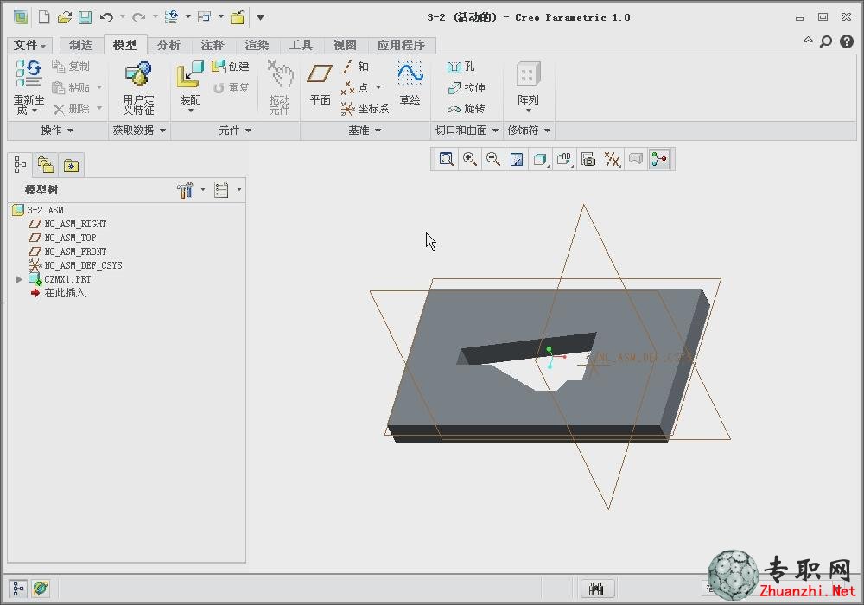The height and width of the screenshot is (605, 864).
Task: Switch to the 应用程序 ribbon tab
Action: coord(401,45)
